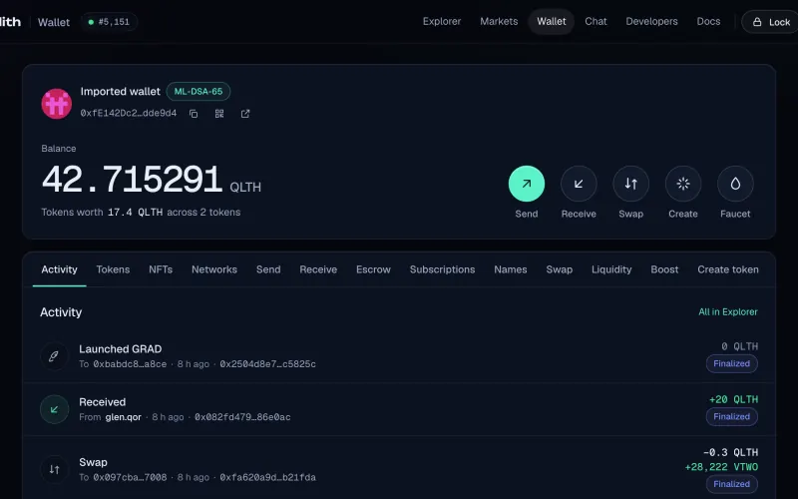Switch to the Escrow tab
The width and height of the screenshot is (798, 499).
373,269
